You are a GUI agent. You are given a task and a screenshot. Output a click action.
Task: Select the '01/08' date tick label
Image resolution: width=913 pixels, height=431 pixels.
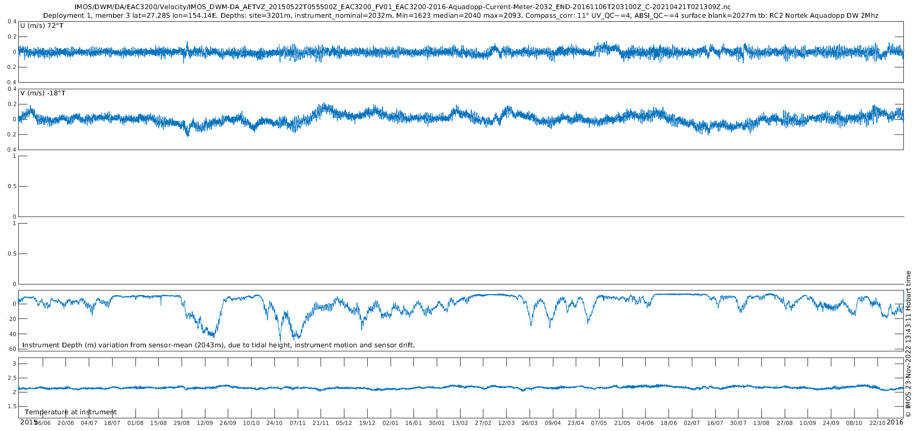(x=135, y=423)
